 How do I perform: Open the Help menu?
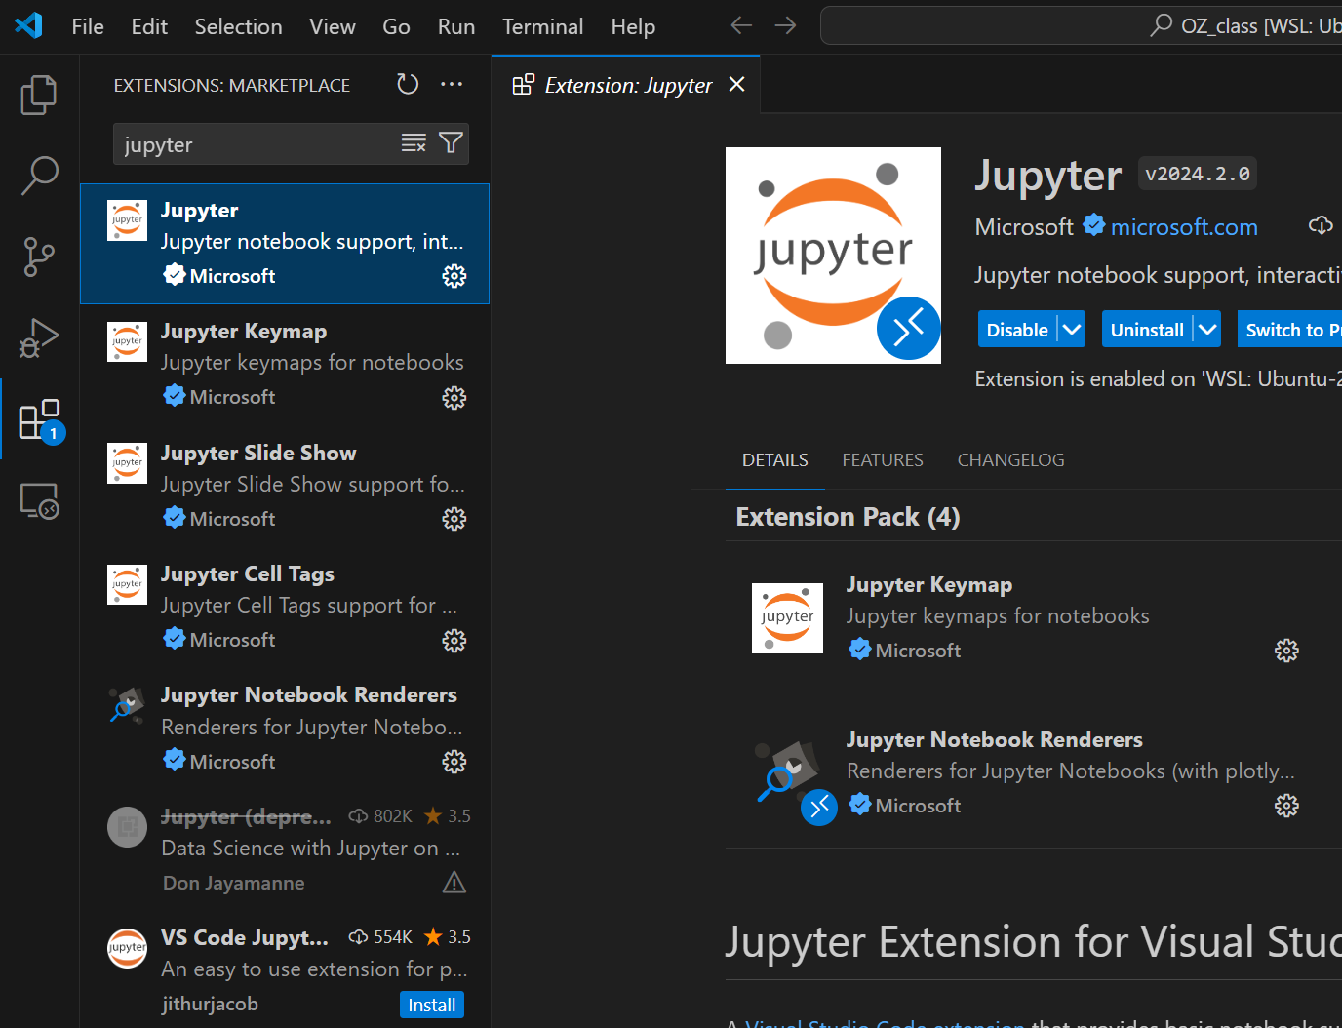click(x=633, y=26)
